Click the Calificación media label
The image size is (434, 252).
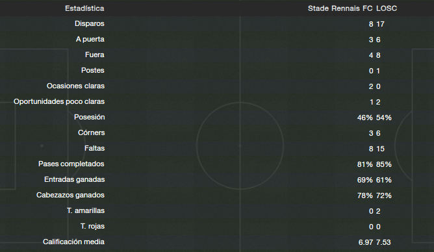73,242
